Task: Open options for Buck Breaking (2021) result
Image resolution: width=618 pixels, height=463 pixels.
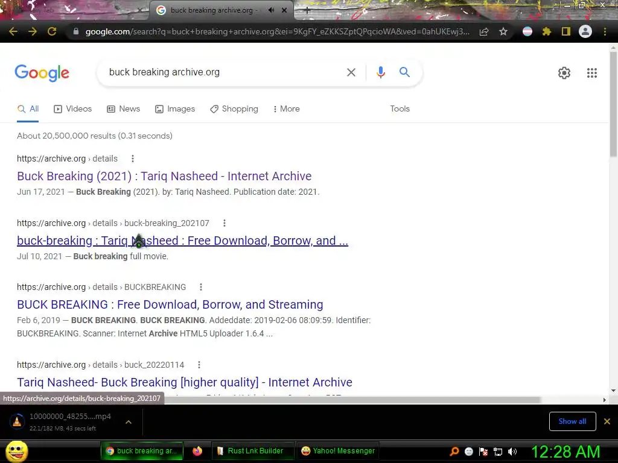Action: [x=133, y=159]
